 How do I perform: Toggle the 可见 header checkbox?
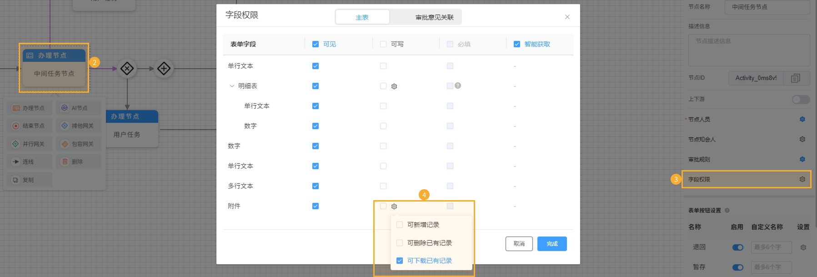pyautogui.click(x=316, y=44)
